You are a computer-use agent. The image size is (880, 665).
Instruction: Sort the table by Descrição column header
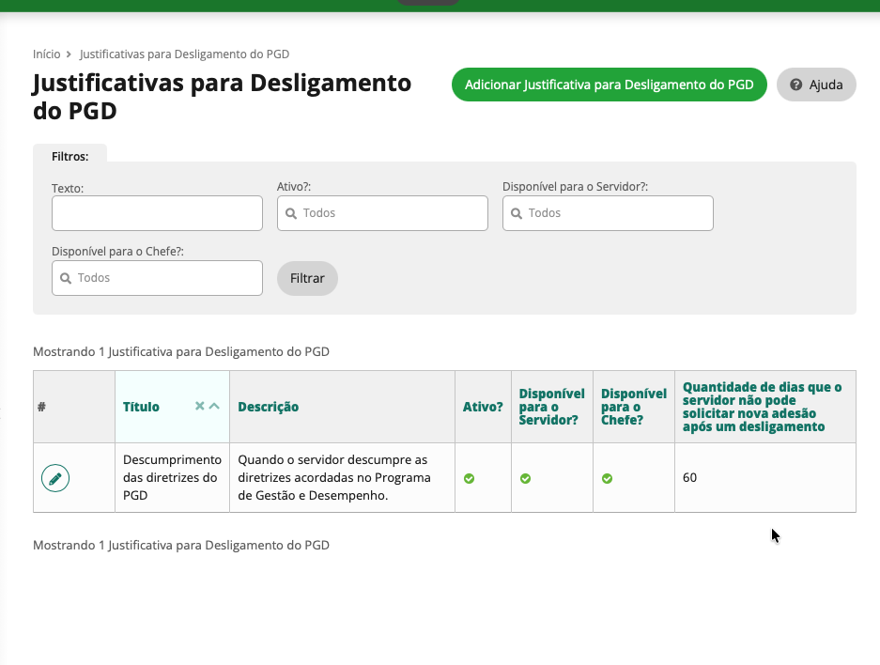click(x=269, y=407)
